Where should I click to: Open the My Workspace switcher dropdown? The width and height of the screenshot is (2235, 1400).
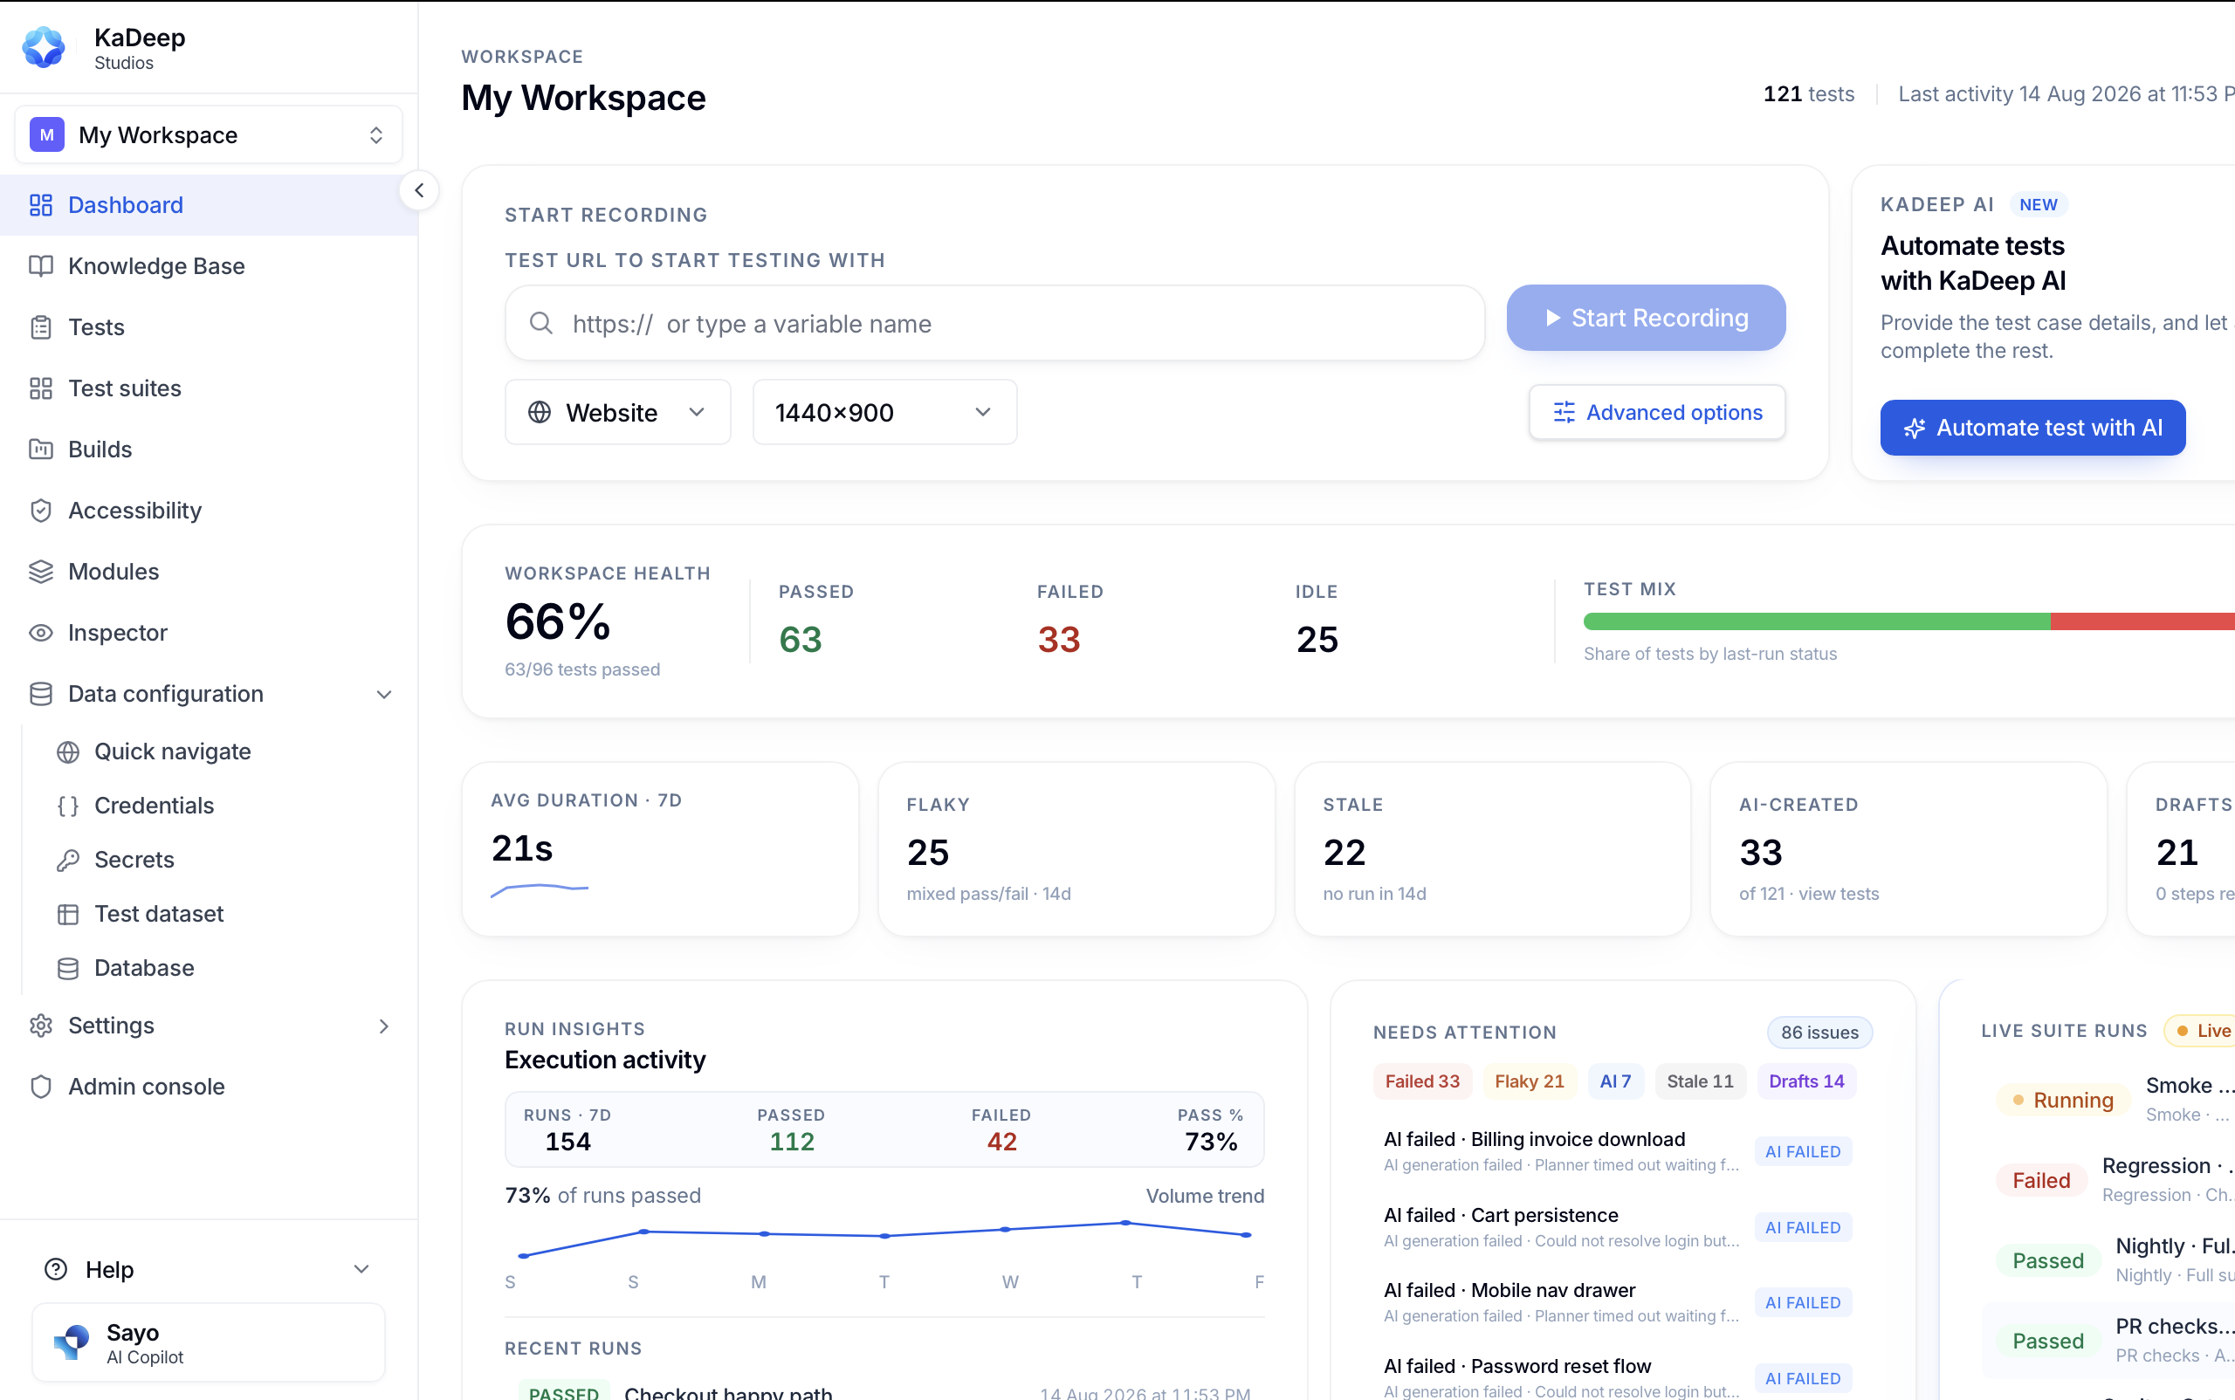coord(209,135)
